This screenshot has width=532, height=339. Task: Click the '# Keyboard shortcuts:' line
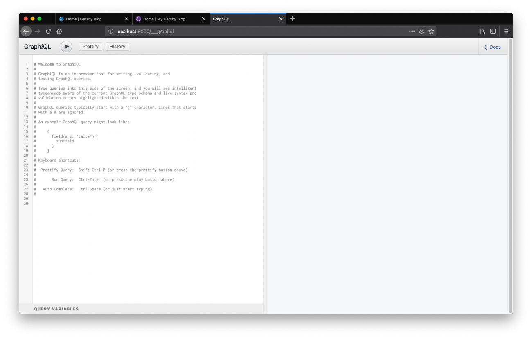point(57,160)
